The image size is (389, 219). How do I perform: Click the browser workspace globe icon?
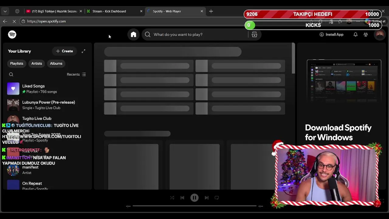[17, 11]
